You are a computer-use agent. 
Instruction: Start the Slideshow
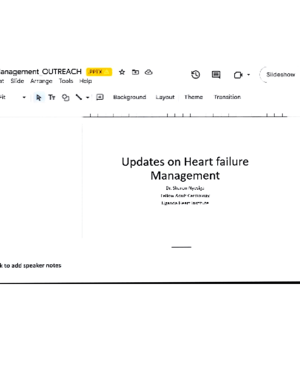click(x=280, y=75)
